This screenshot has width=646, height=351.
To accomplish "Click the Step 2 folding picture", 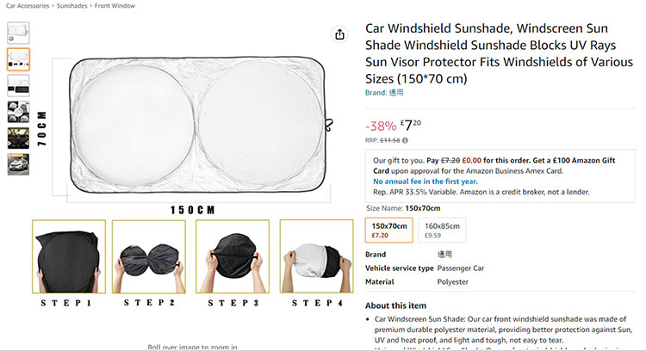I will [149, 257].
